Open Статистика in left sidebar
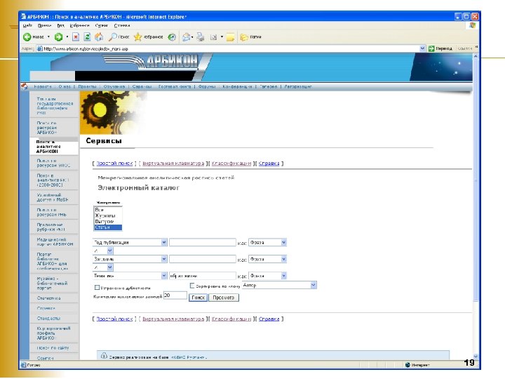Image resolution: width=505 pixels, height=379 pixels. pos(48,298)
